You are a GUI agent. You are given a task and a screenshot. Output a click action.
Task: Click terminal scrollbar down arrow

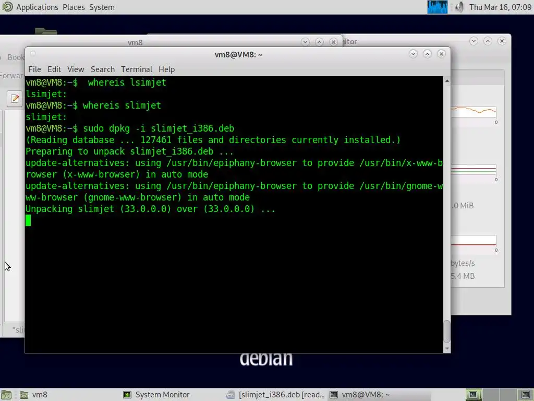pyautogui.click(x=447, y=349)
